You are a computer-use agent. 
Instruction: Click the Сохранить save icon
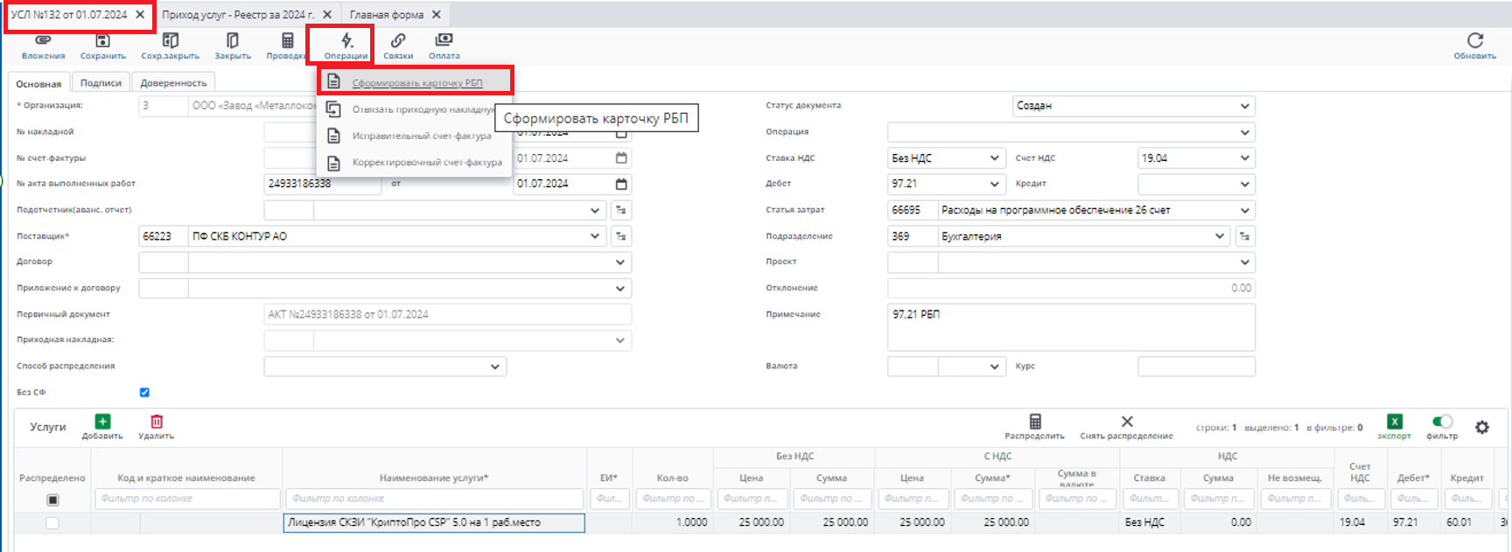tap(102, 41)
